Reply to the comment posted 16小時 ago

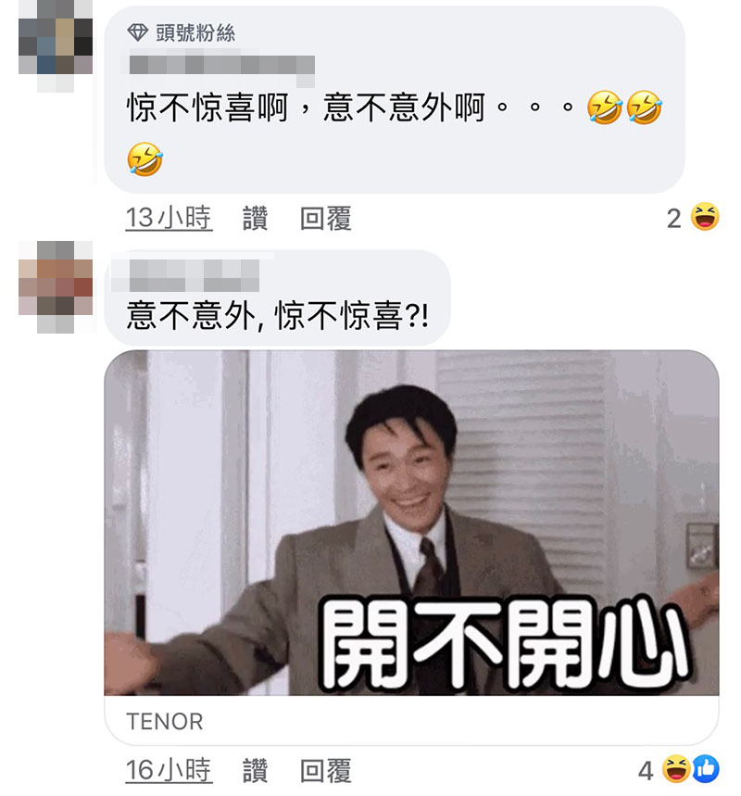tap(325, 771)
